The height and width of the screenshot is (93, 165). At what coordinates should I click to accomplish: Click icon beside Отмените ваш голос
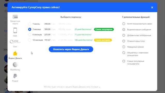coord(124,41)
